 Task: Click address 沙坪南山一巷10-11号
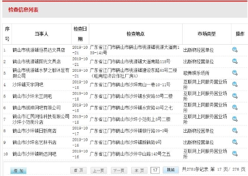(x=130, y=85)
